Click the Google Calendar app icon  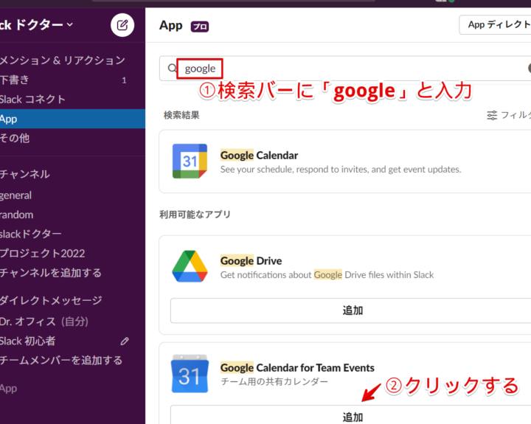(190, 161)
